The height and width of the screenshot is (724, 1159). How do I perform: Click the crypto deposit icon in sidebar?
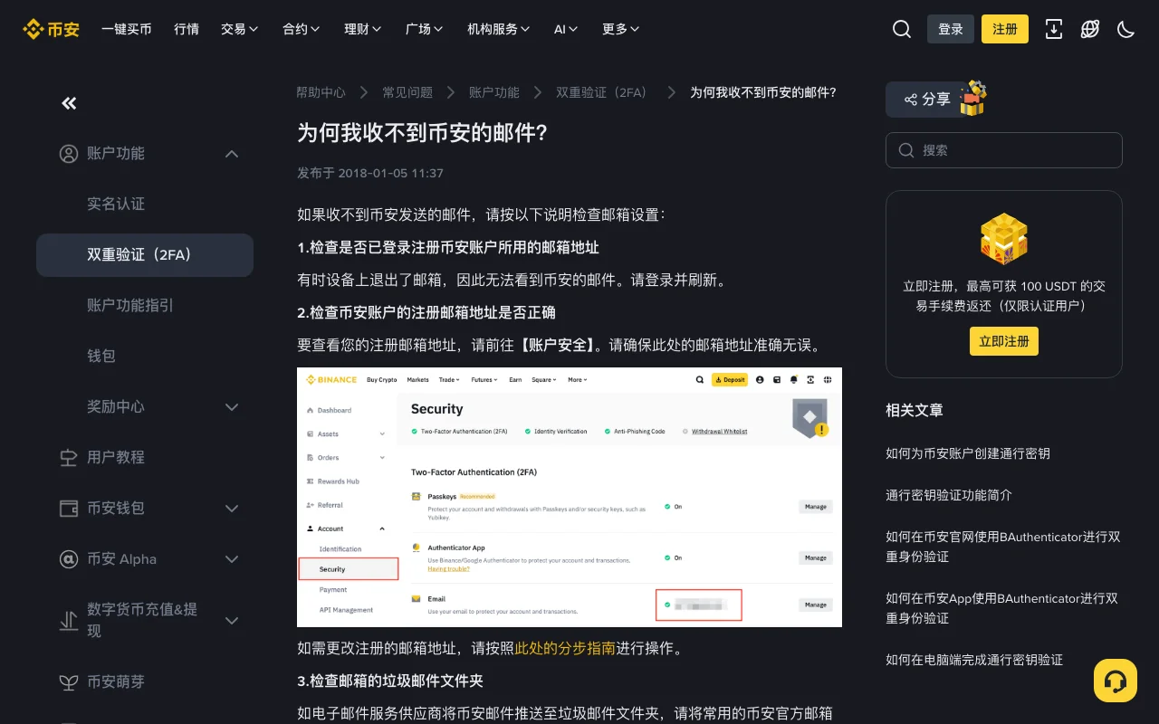(69, 620)
